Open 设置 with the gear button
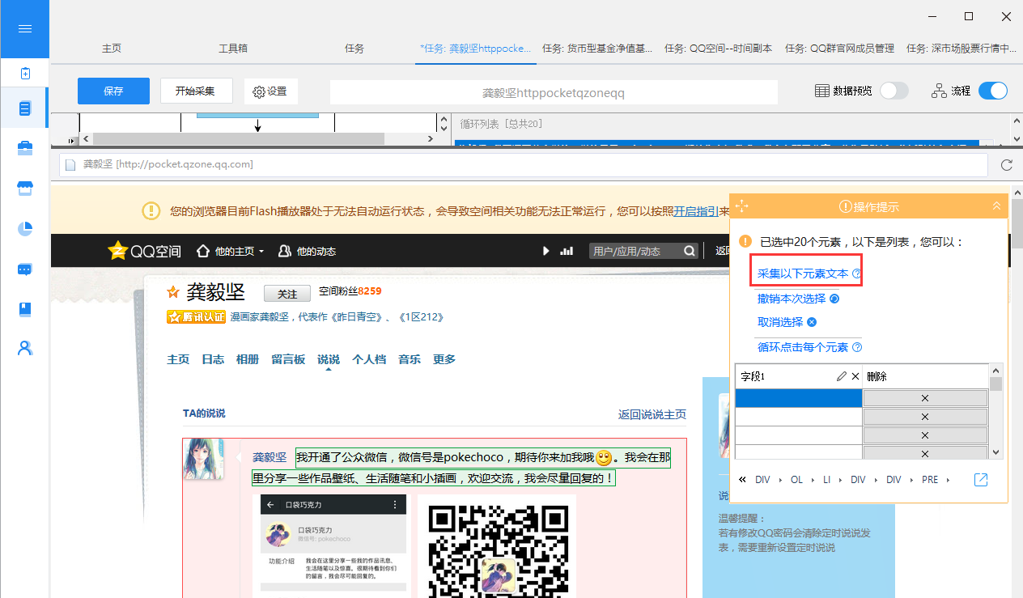The height and width of the screenshot is (598, 1023). coord(270,91)
